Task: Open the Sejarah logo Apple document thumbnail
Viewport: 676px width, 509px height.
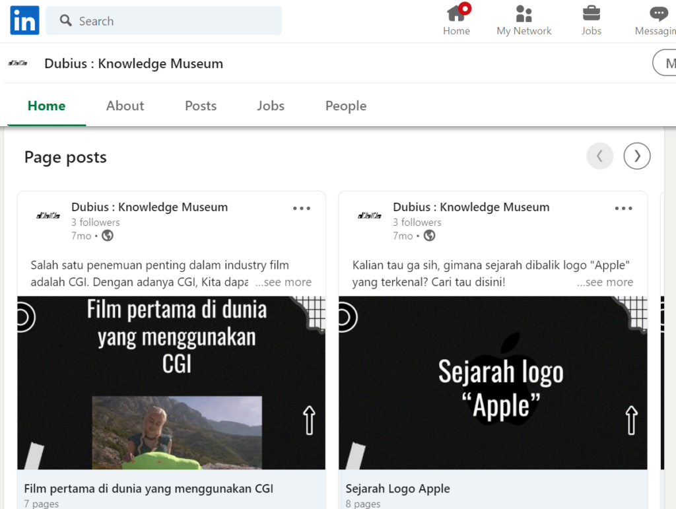Action: [x=492, y=383]
